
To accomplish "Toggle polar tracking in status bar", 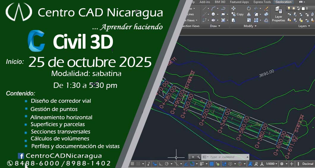I will coord(166,164).
